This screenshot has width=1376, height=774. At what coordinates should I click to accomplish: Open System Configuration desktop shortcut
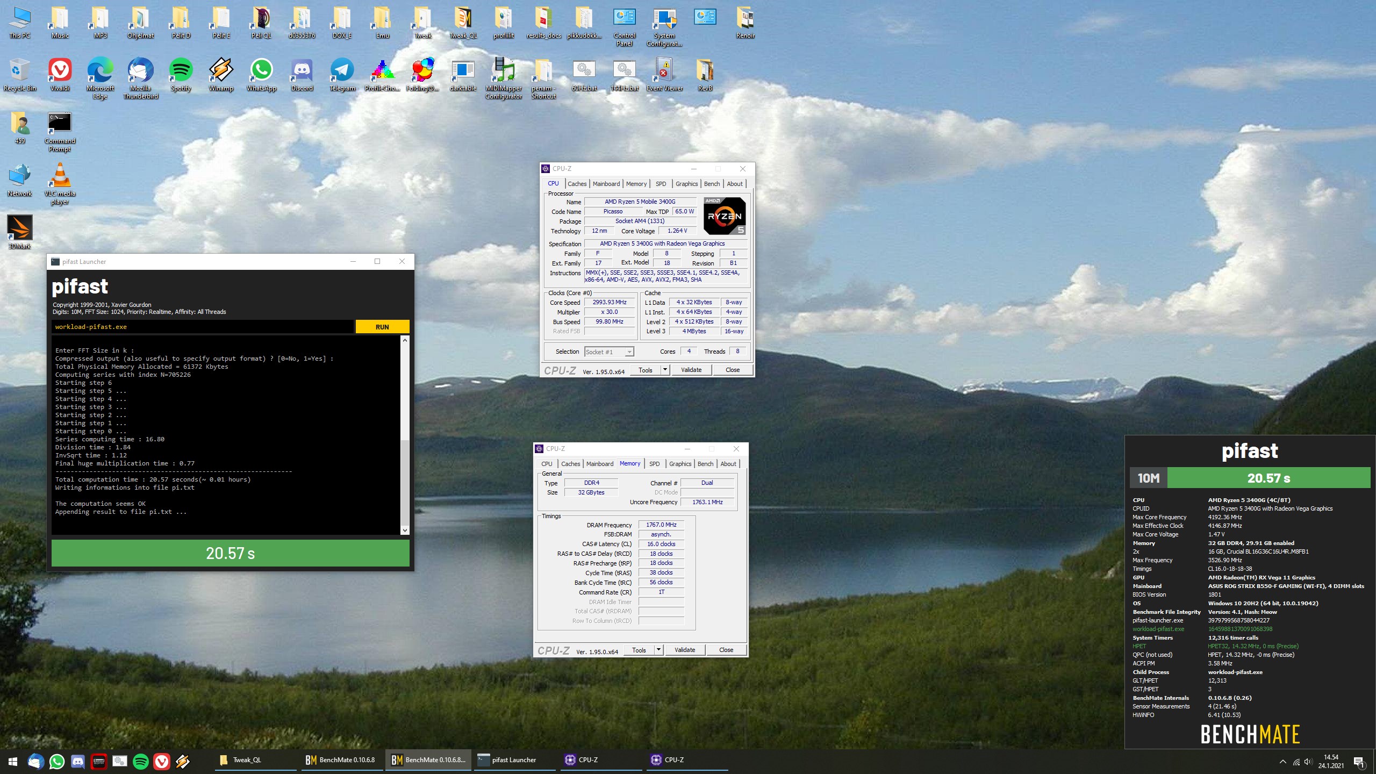click(x=664, y=26)
